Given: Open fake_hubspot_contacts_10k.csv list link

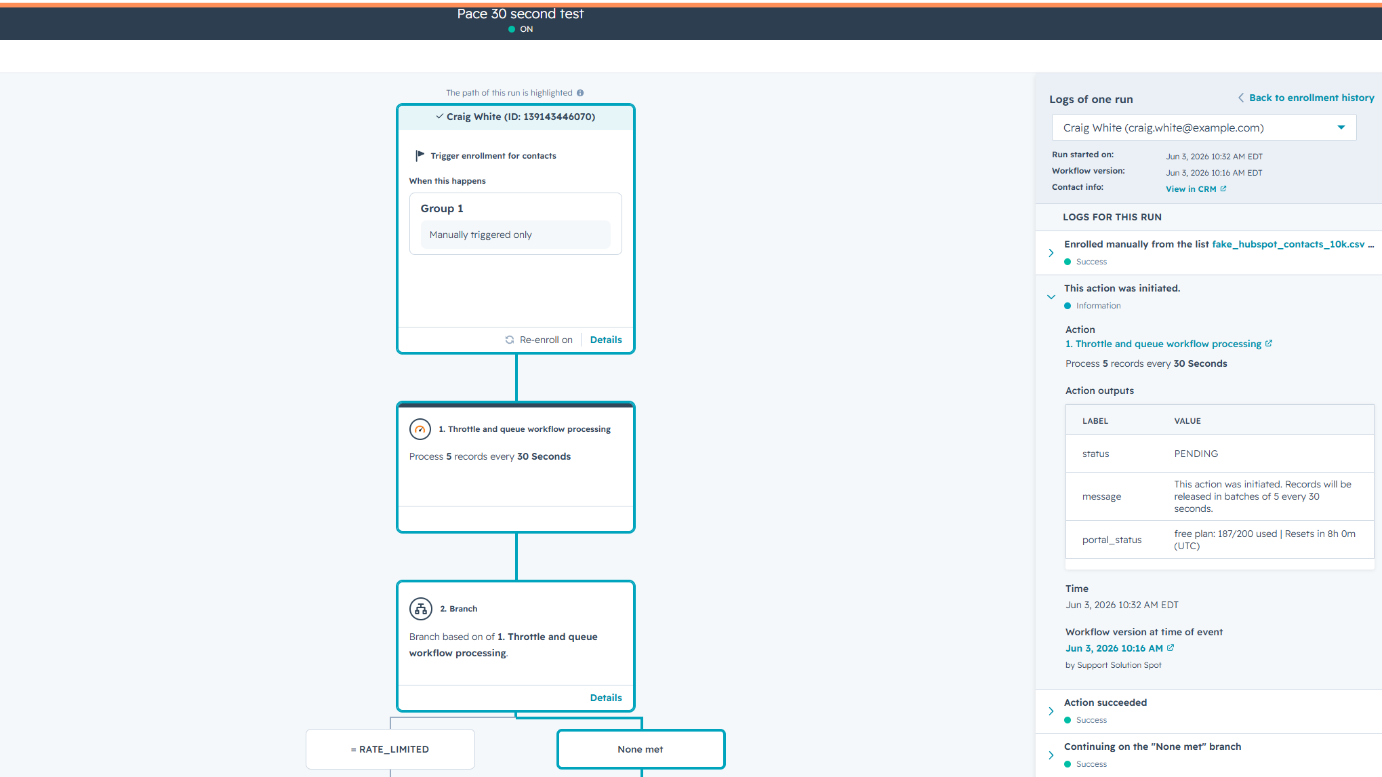Looking at the screenshot, I should (1288, 244).
